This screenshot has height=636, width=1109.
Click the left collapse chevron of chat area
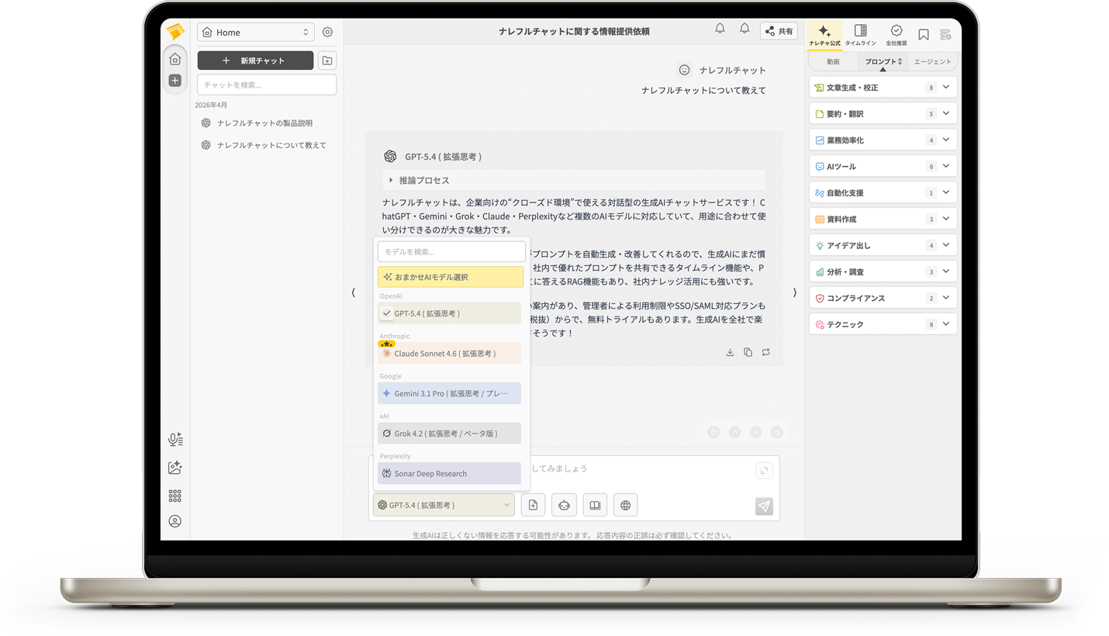point(353,292)
